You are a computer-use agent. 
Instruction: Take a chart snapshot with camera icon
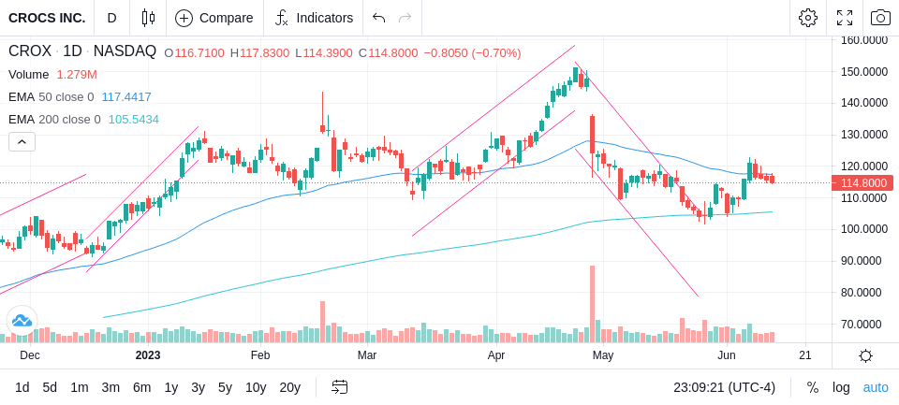click(x=880, y=18)
